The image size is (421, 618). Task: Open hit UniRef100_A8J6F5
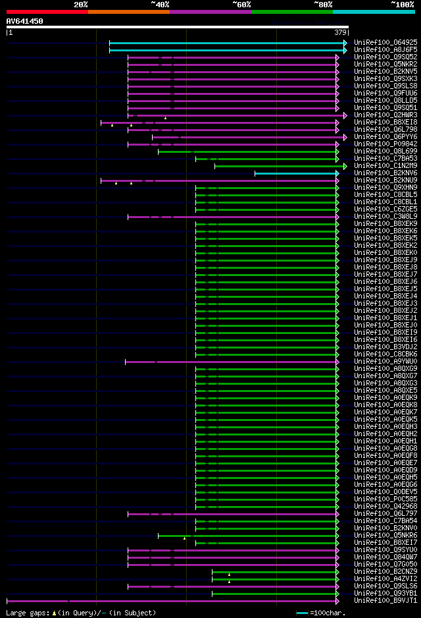point(385,49)
